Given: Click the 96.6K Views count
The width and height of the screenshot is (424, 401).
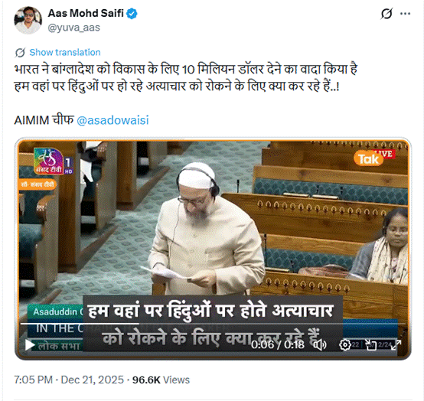Looking at the screenshot, I should [x=161, y=380].
